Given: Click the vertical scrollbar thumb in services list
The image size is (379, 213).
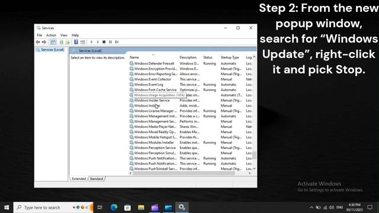Looking at the screenshot, I should click(x=254, y=155).
